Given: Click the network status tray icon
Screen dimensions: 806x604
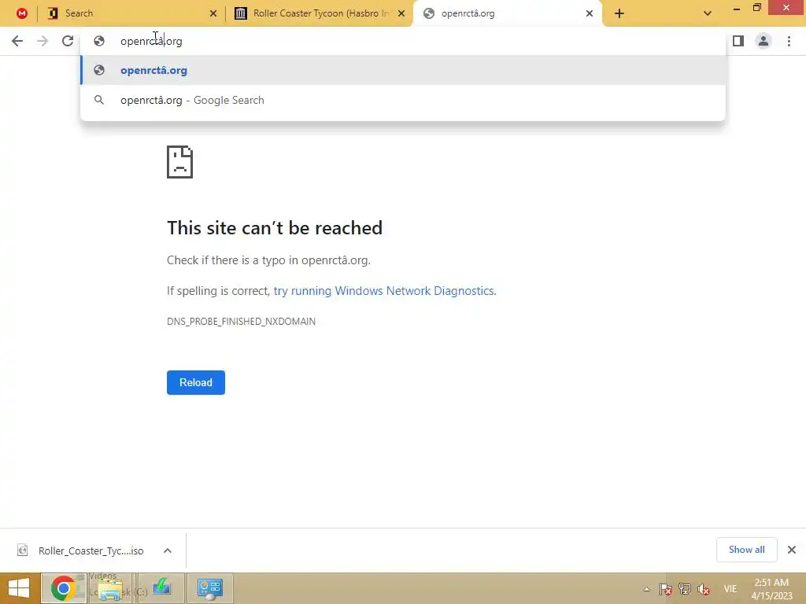Looking at the screenshot, I should pyautogui.click(x=685, y=589).
